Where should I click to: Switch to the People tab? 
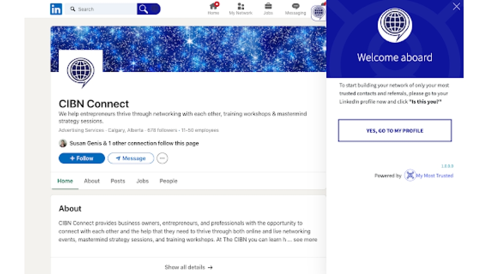pos(168,181)
